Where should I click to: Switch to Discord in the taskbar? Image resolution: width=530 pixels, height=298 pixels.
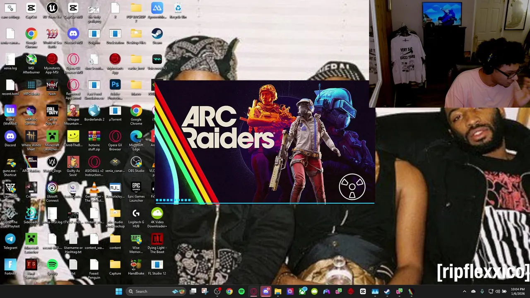(266, 291)
